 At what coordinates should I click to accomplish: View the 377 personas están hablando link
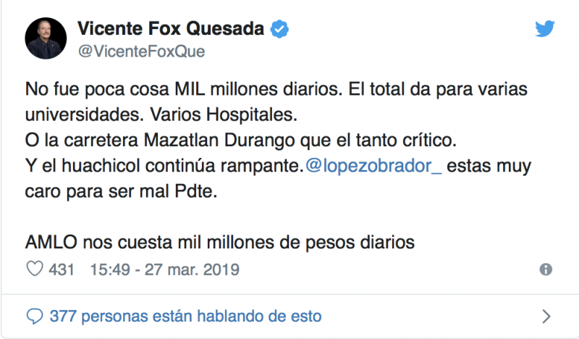coord(185,317)
